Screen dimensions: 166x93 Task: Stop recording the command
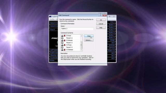[89, 36]
